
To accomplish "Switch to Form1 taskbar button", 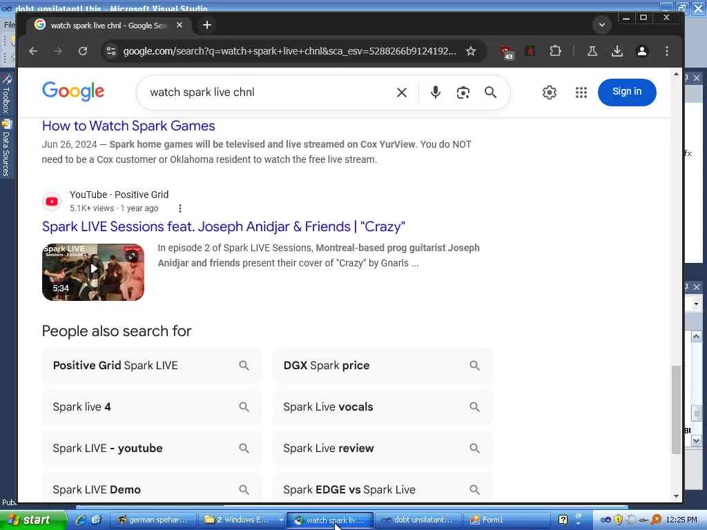I will pyautogui.click(x=506, y=520).
